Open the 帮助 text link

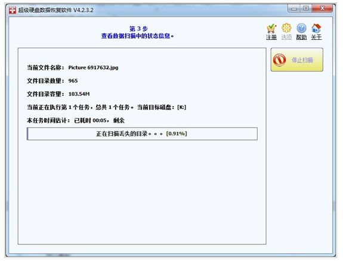(x=301, y=38)
